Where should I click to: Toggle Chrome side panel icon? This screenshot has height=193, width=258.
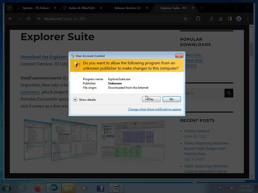click(230, 19)
